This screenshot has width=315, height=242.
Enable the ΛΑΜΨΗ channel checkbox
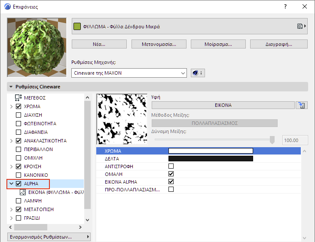(18, 201)
